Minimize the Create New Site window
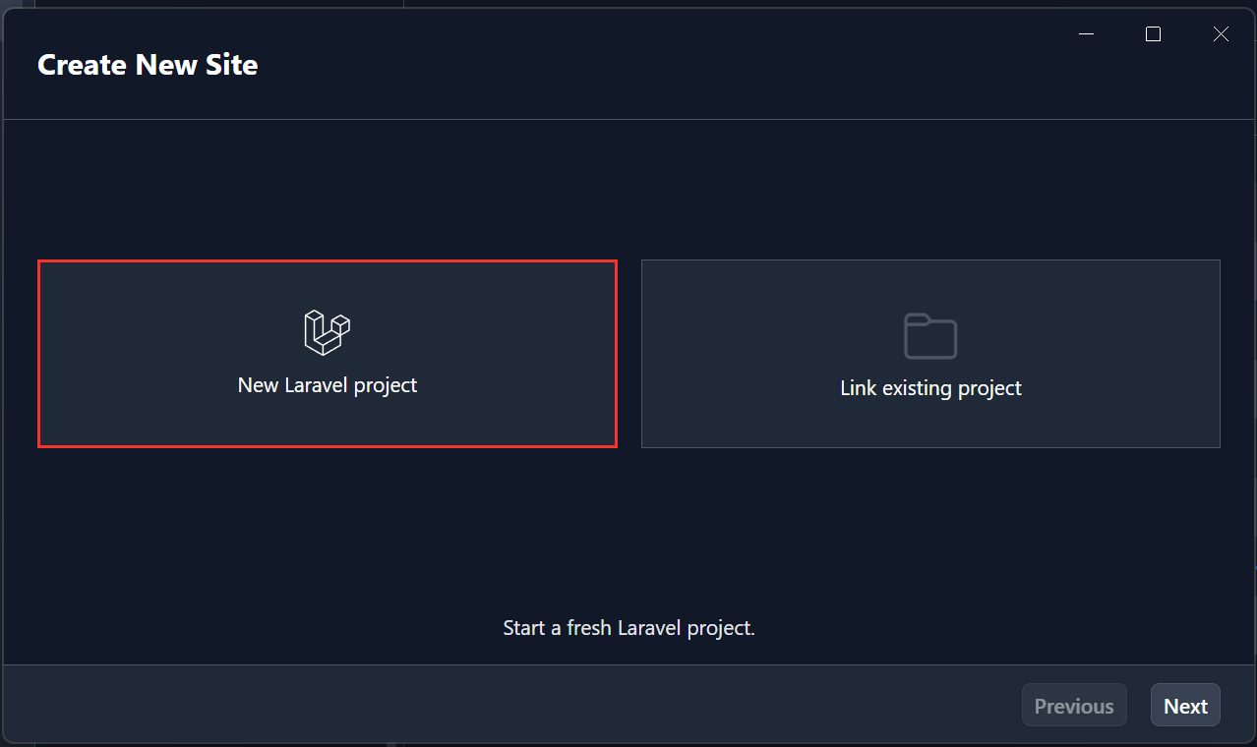 (x=1087, y=34)
